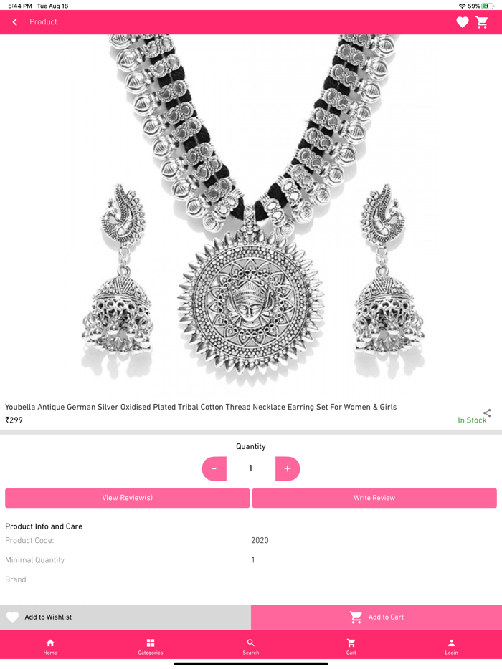
Task: Decrease quantity with minus button
Action: (x=214, y=468)
